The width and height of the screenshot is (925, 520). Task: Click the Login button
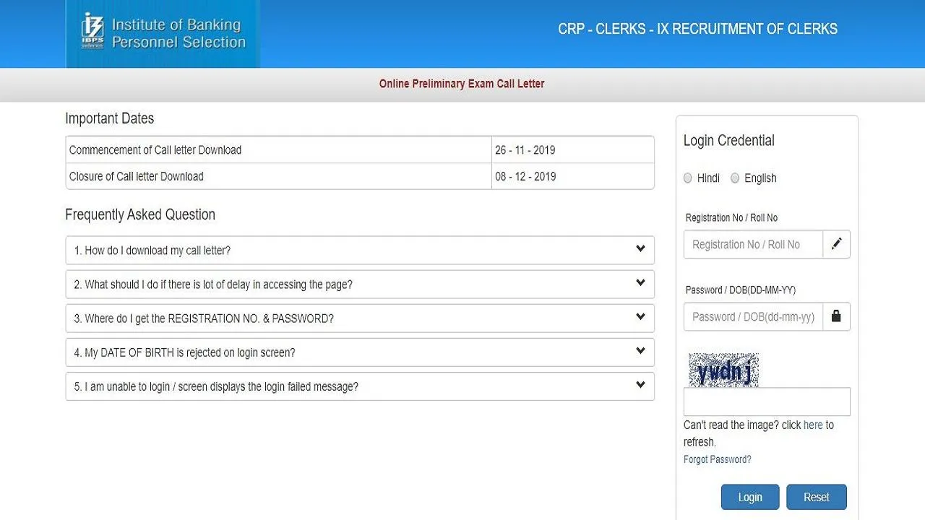750,497
